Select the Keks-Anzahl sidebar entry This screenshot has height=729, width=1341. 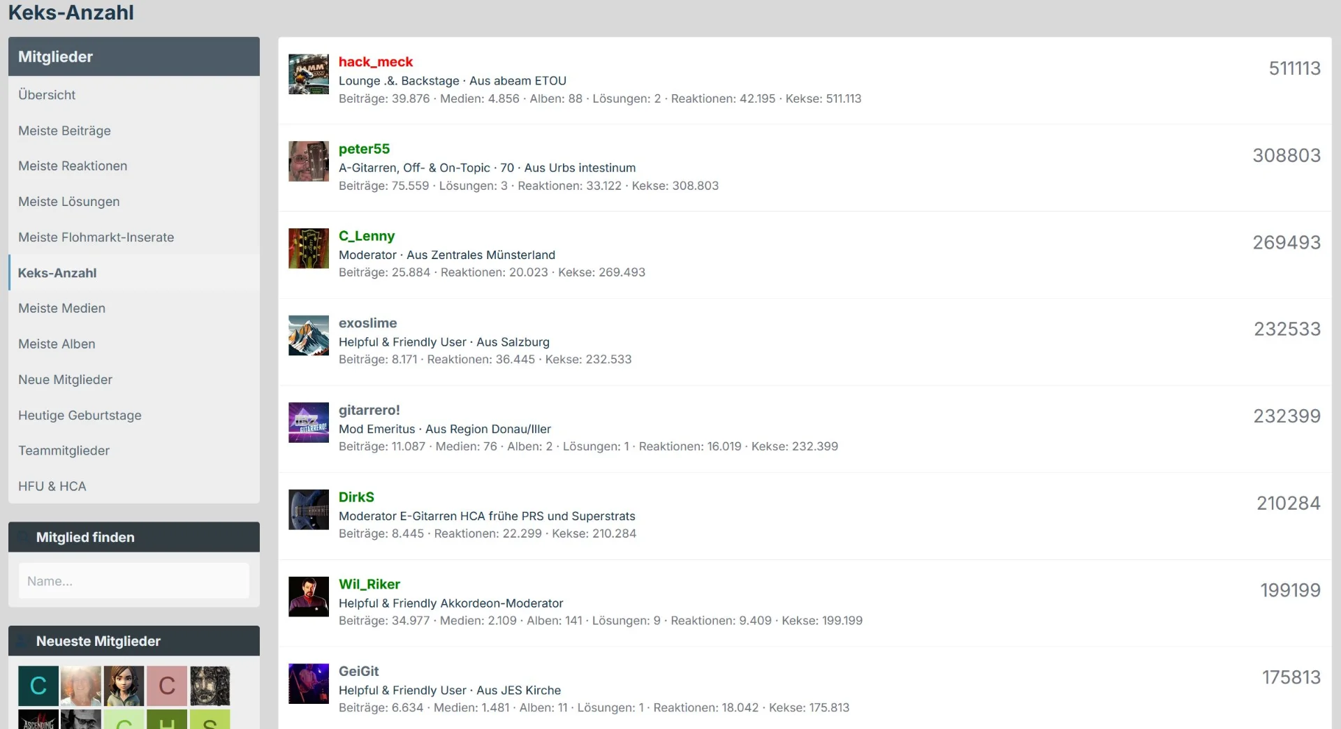click(134, 273)
